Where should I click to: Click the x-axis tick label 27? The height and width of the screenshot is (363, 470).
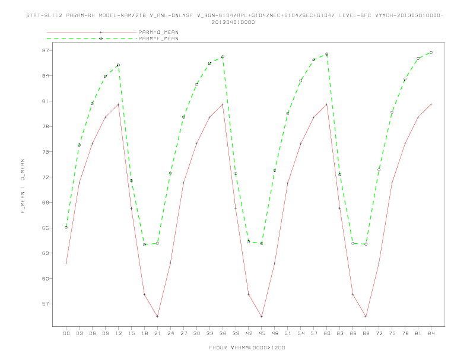183,333
